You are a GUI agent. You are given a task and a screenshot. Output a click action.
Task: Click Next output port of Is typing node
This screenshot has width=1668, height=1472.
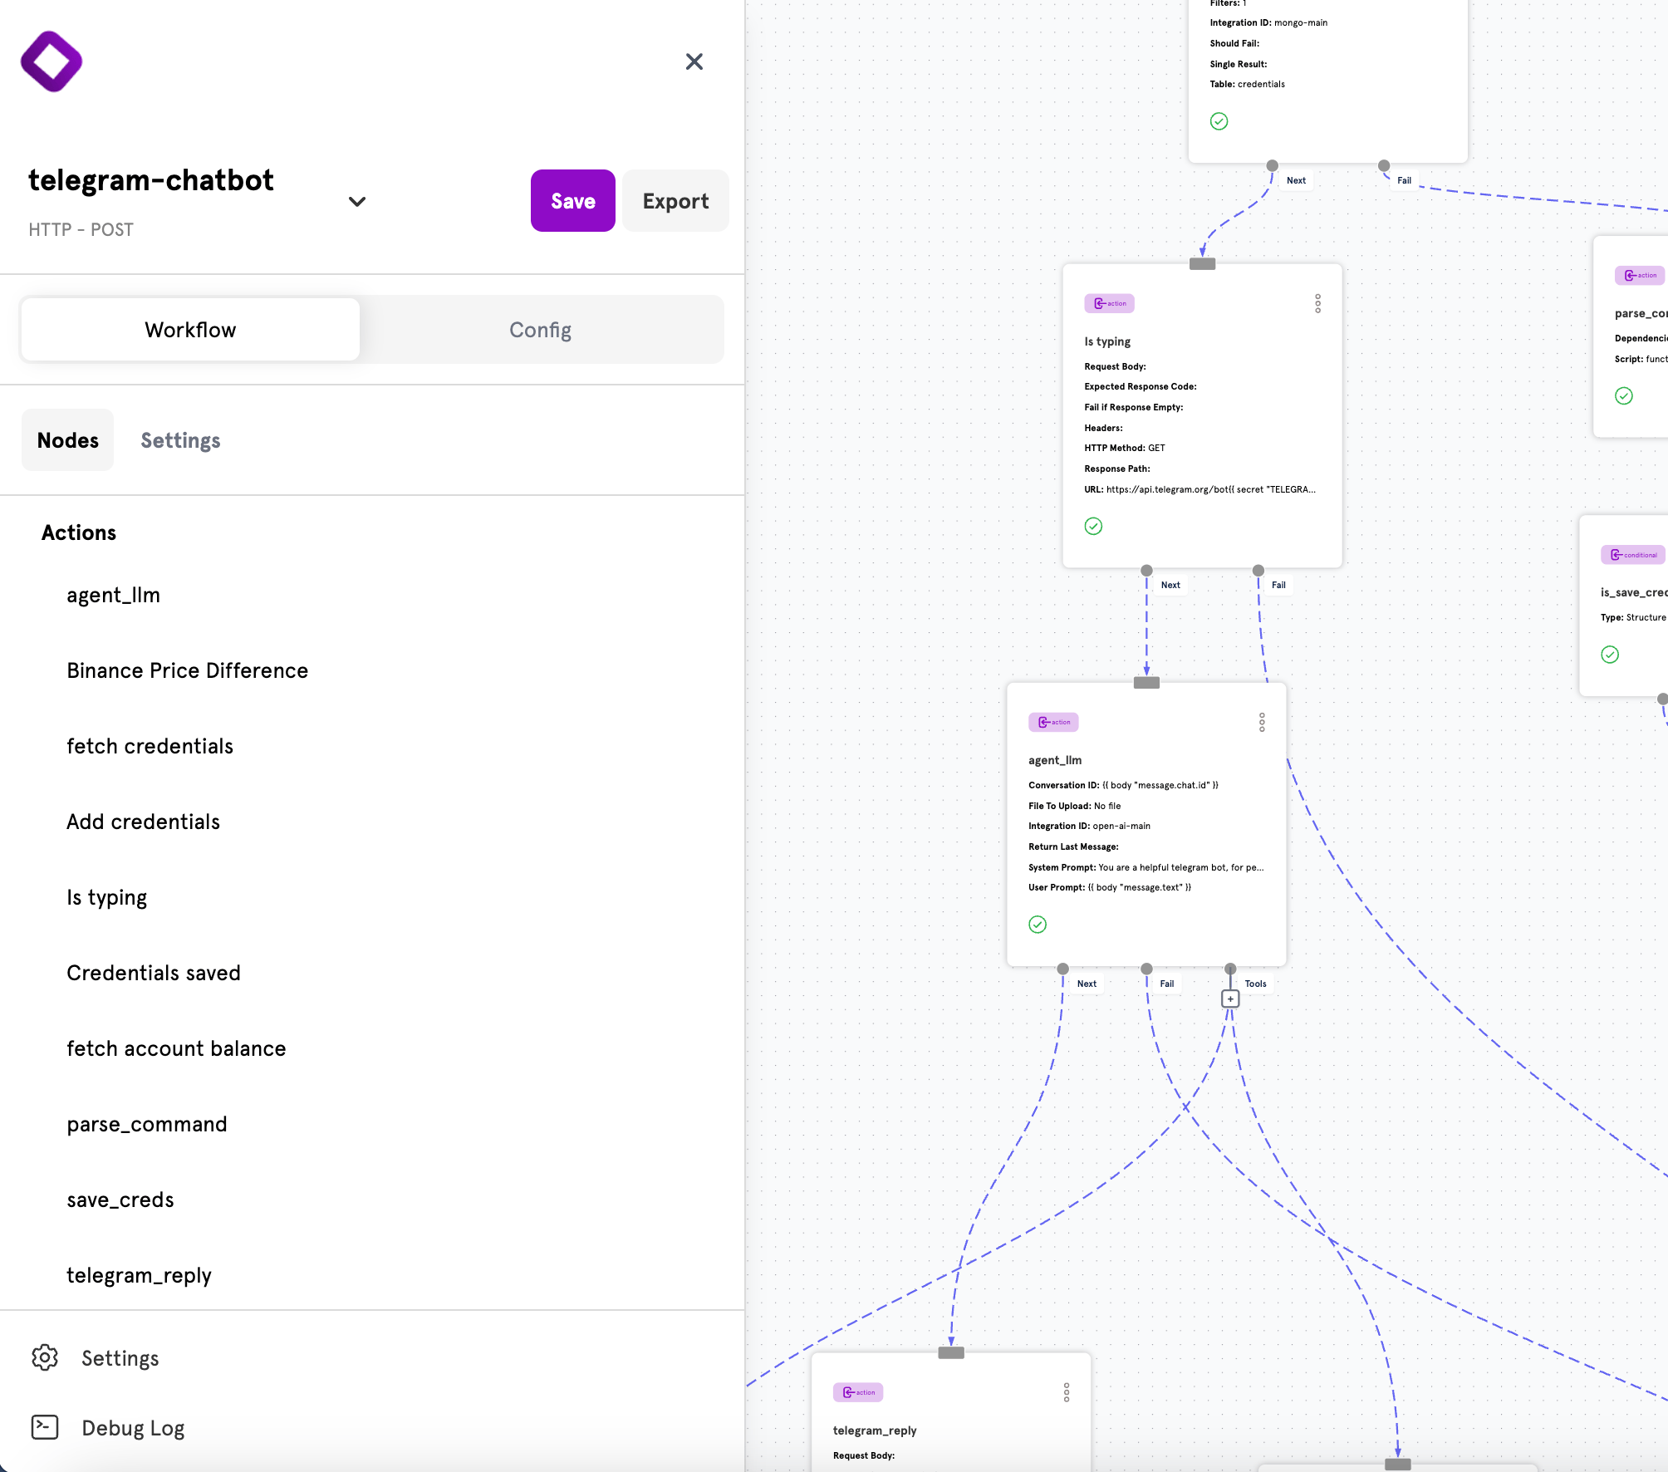[1146, 571]
